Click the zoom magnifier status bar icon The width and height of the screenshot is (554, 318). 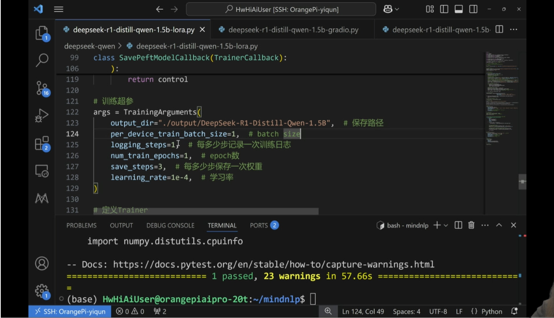click(328, 311)
